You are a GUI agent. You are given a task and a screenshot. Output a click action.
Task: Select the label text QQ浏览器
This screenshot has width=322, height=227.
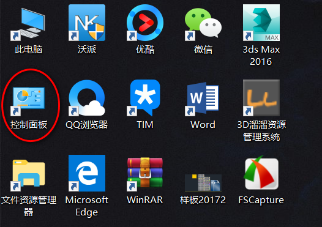click(87, 125)
